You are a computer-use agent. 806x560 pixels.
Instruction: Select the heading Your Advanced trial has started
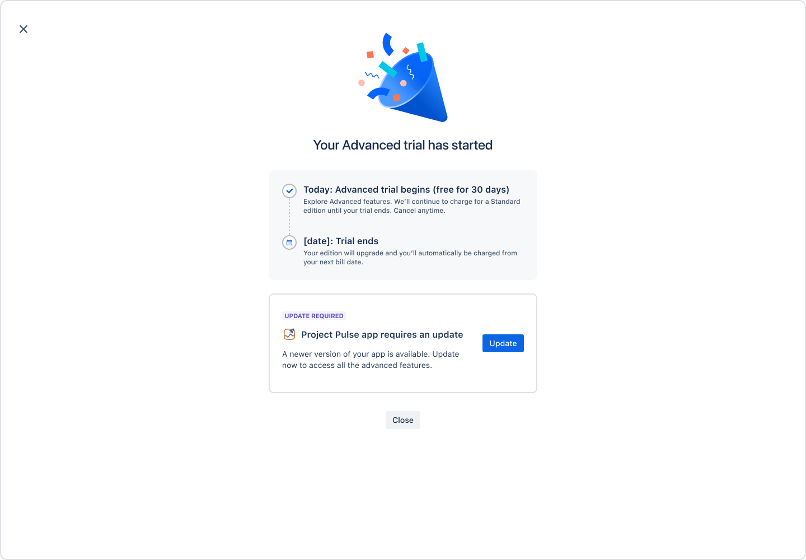point(402,144)
